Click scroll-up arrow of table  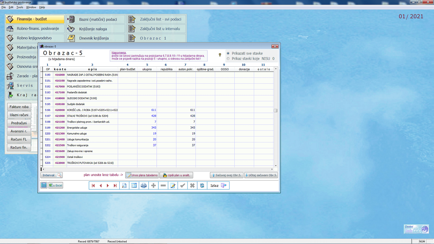276,69
